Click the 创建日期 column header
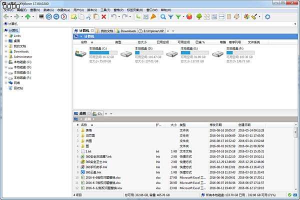The width and height of the screenshot is (300, 200). tap(244, 125)
